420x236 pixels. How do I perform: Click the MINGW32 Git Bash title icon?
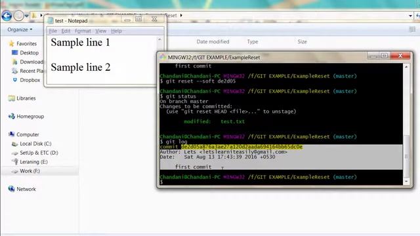(163, 57)
